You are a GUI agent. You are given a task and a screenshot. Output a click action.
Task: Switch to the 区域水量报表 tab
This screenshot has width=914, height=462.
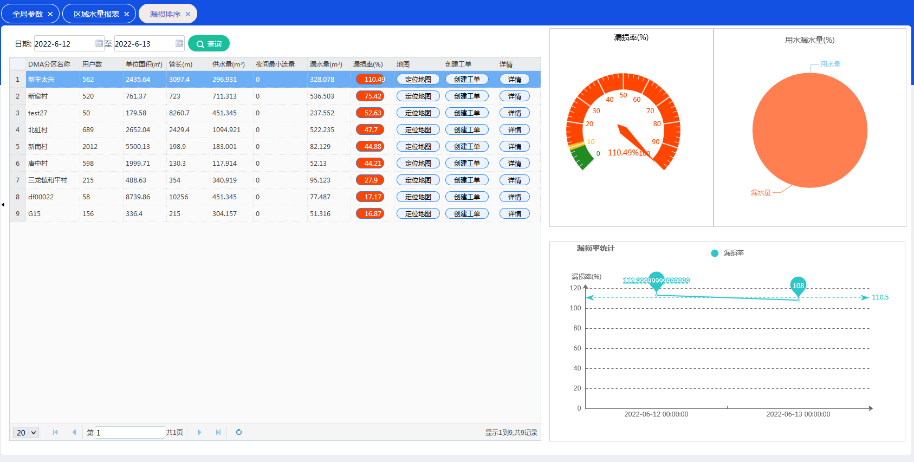click(x=96, y=14)
